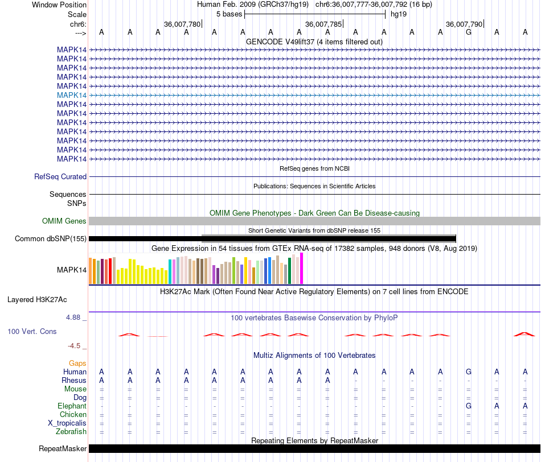
Task: Click the OMIM Genes side label
Action: point(64,221)
